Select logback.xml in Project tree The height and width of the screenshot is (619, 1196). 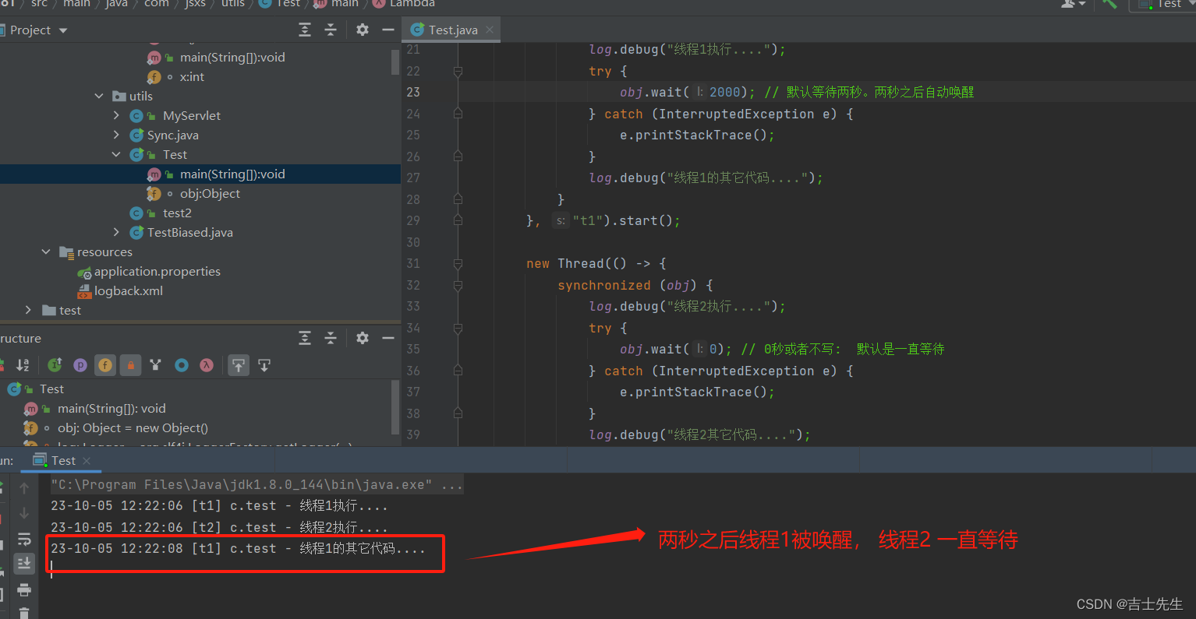pos(129,291)
